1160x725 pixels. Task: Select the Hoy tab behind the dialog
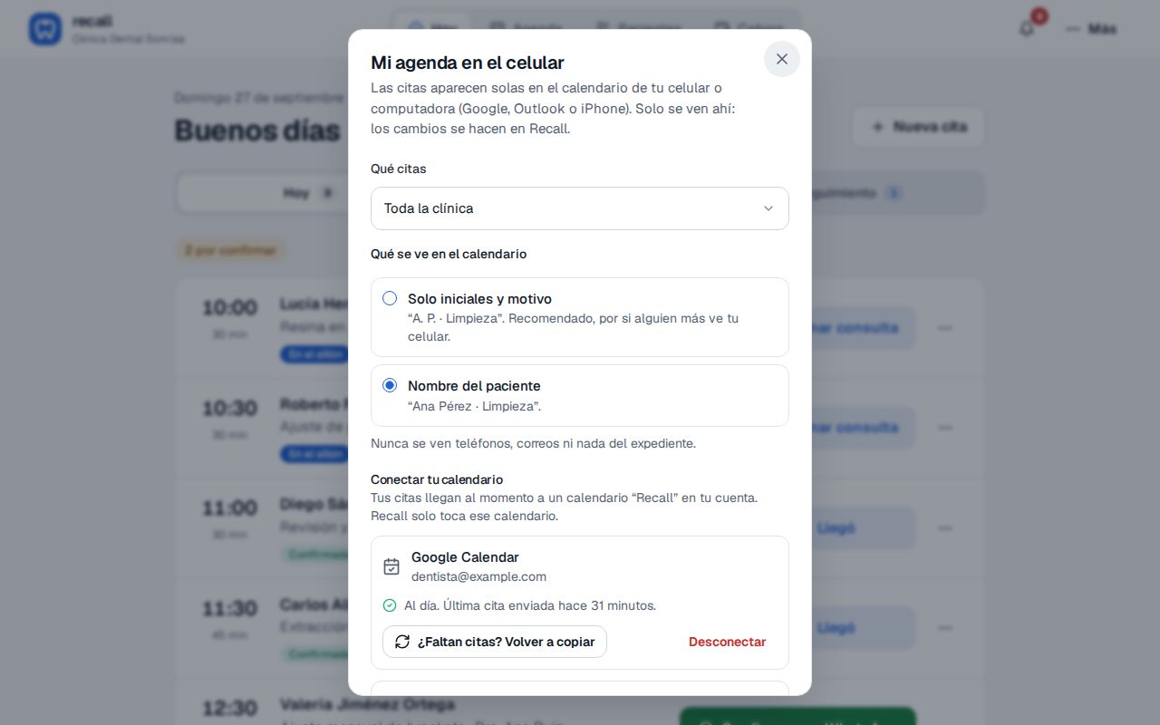point(308,193)
